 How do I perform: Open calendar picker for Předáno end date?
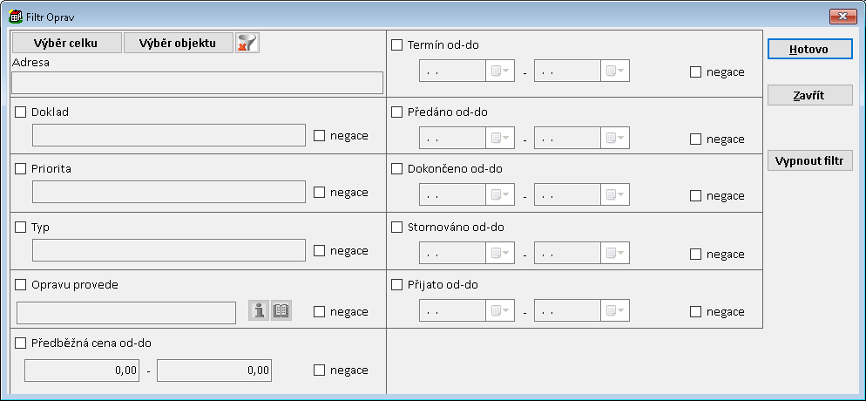tap(615, 139)
